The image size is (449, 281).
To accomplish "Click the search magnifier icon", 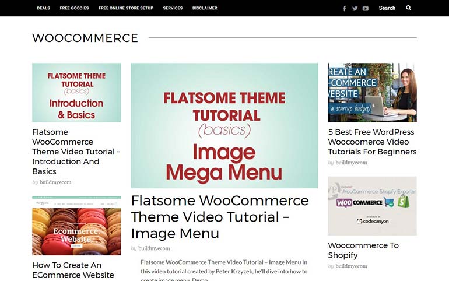I will [409, 8].
